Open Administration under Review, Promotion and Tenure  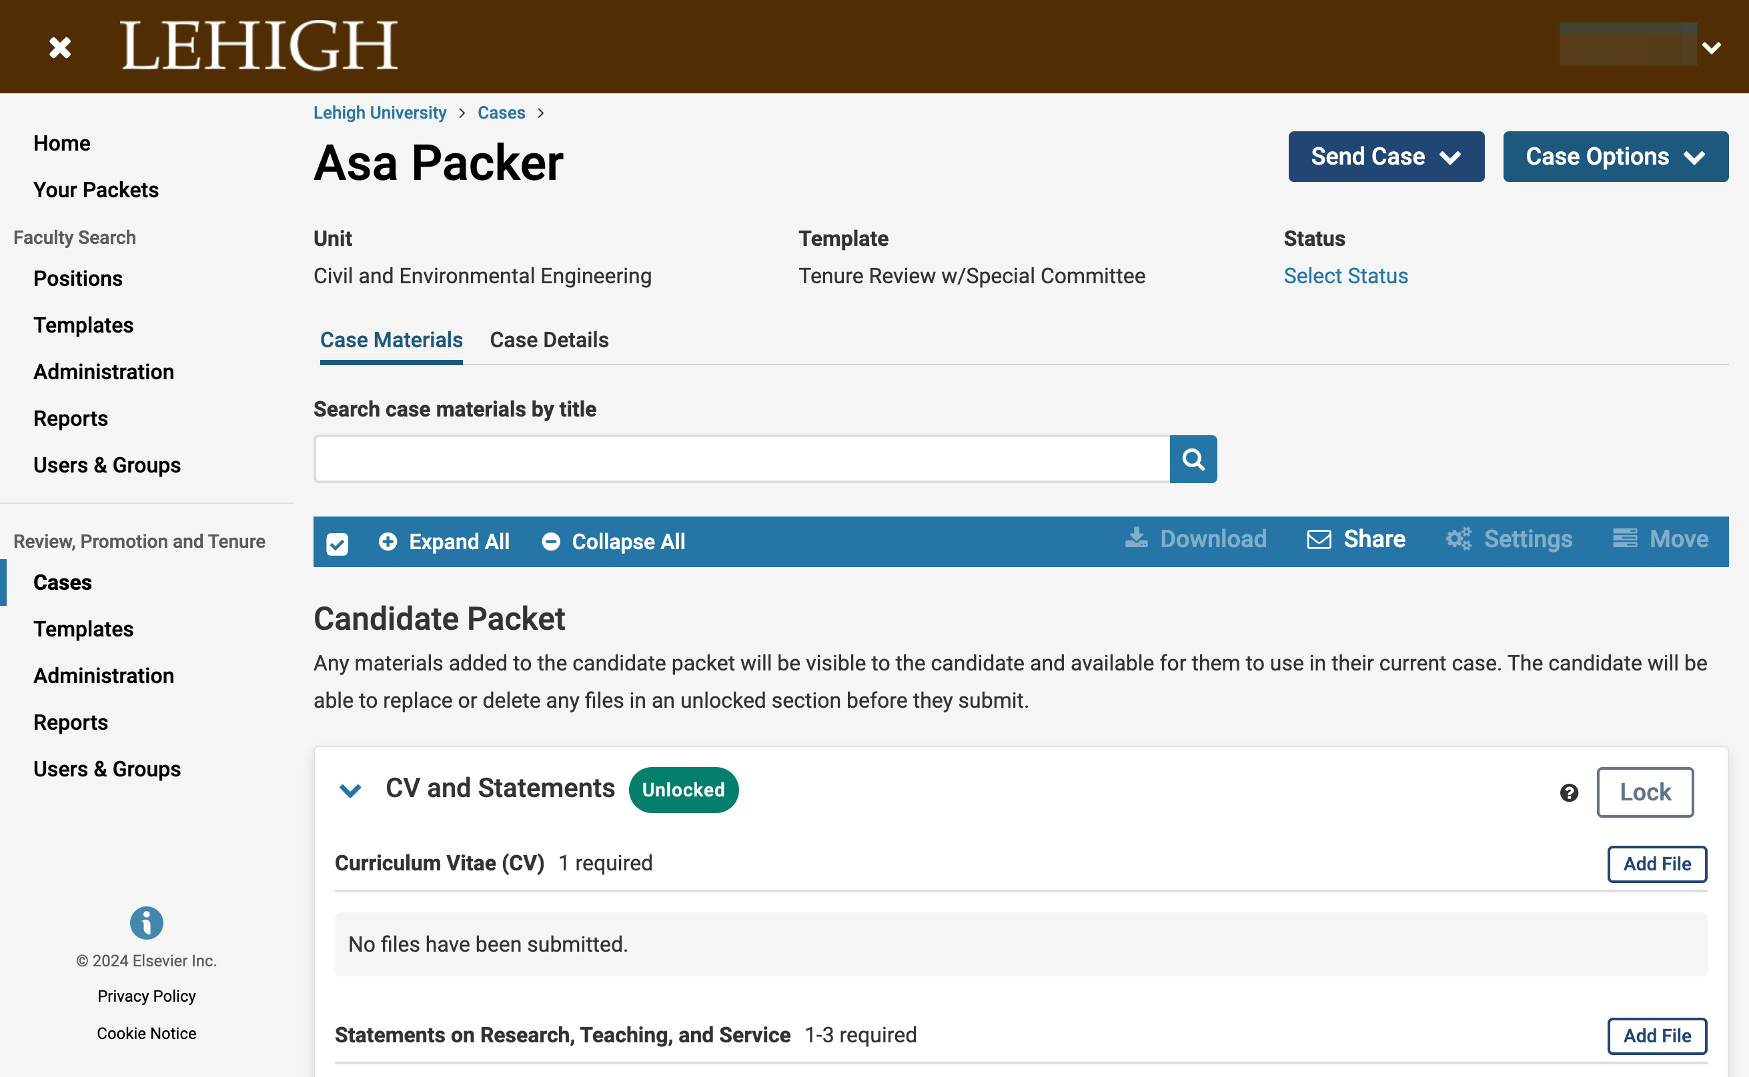(x=103, y=676)
